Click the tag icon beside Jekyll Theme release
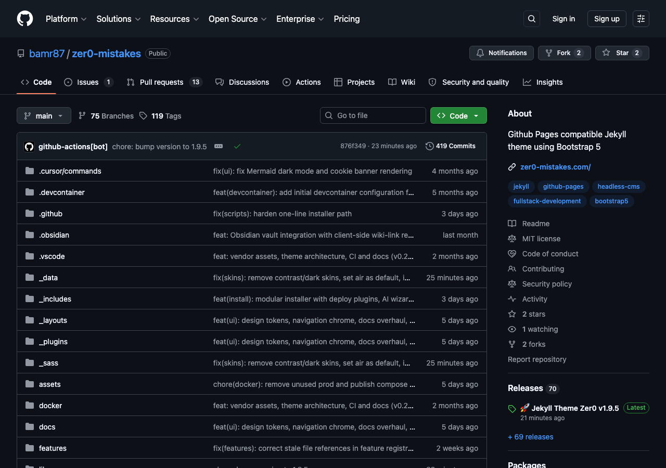The image size is (666, 468). pyautogui.click(x=512, y=409)
